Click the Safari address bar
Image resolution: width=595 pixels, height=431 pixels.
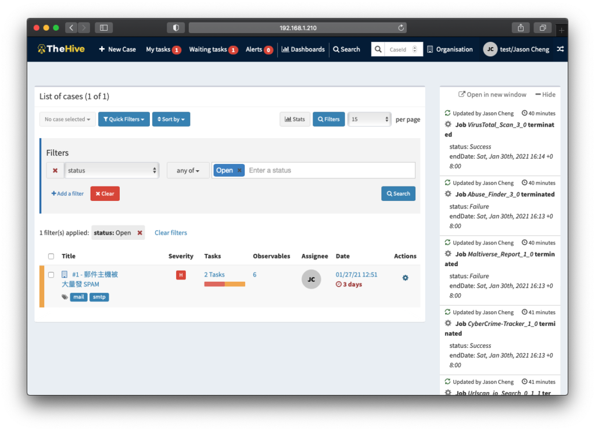coord(298,28)
